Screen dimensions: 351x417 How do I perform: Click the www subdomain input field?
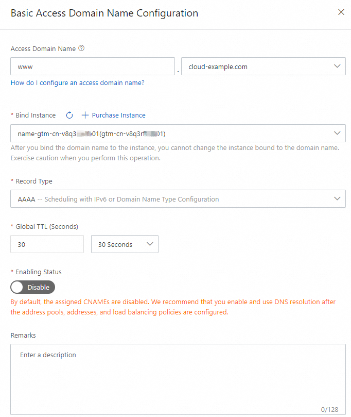[x=93, y=66]
